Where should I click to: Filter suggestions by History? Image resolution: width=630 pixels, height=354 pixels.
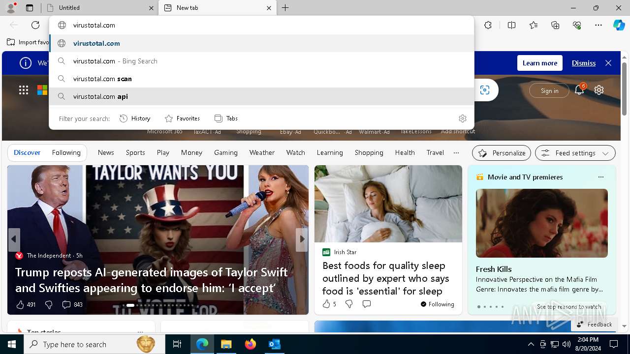[135, 118]
